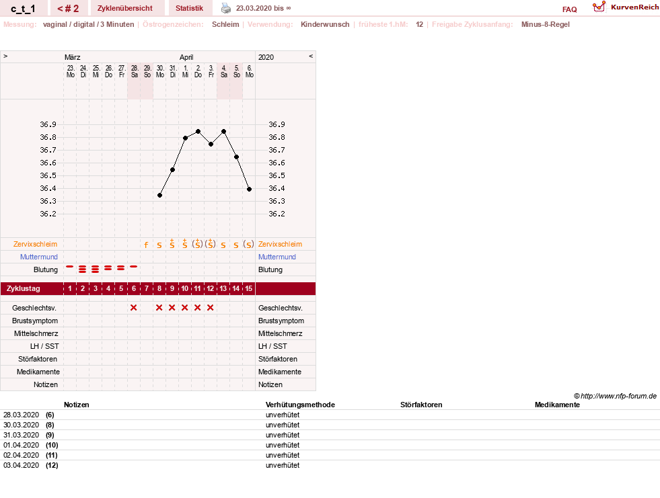Switch to the Statistik tab
Screen dimensions: 660x498
coord(190,9)
